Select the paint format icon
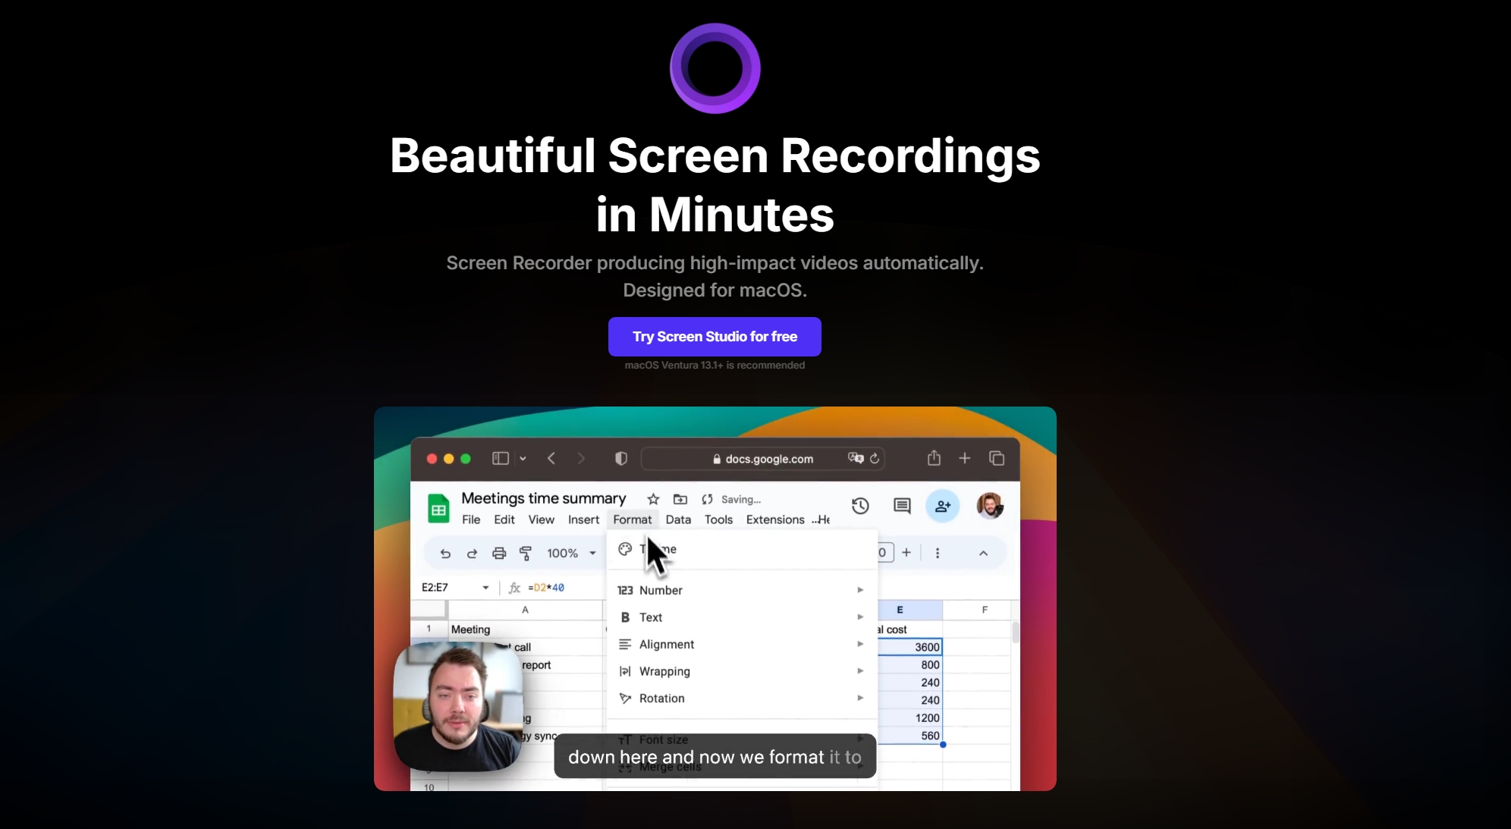 [526, 554]
